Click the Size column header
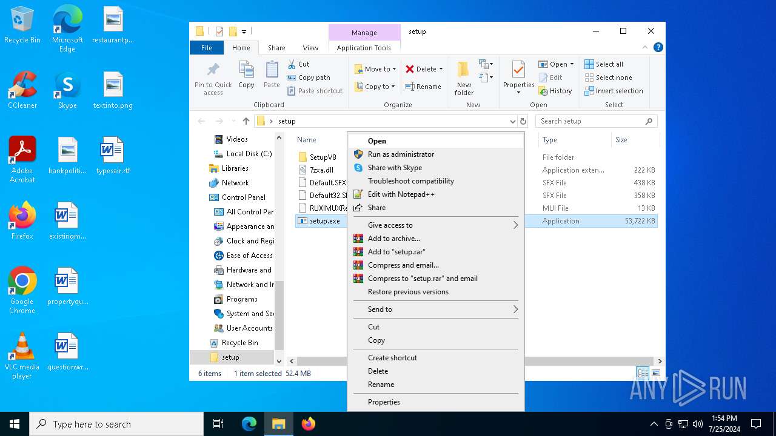The width and height of the screenshot is (776, 436). (621, 140)
